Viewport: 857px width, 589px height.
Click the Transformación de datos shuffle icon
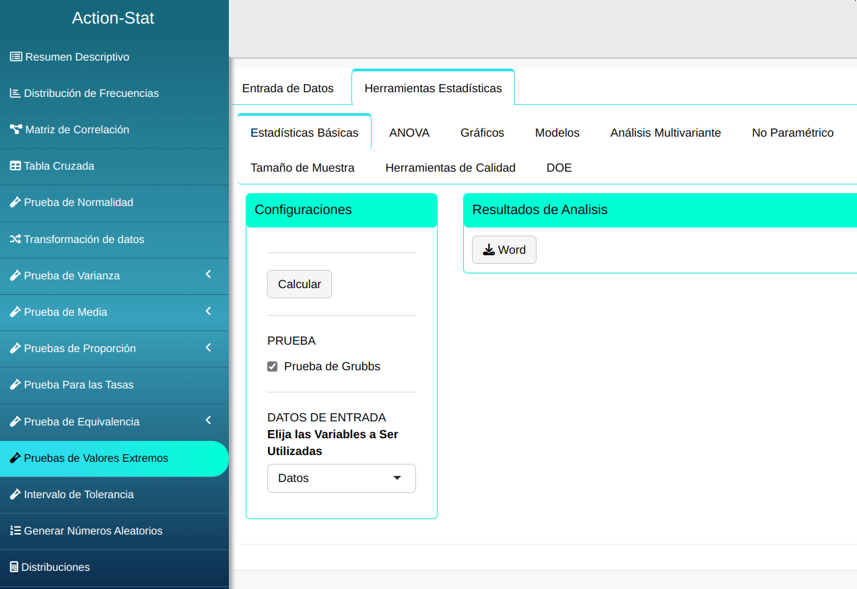(15, 240)
